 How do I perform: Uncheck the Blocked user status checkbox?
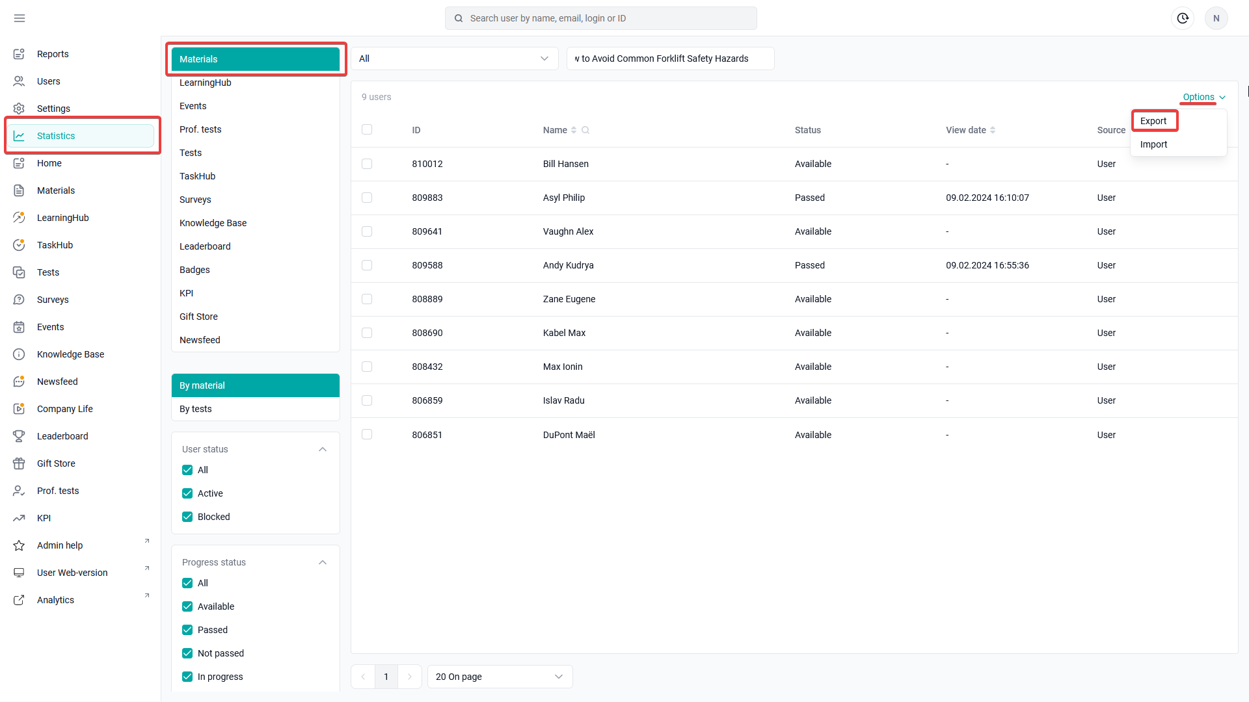[187, 517]
